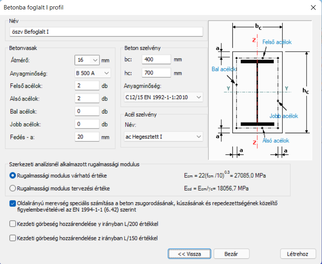Expand the Acél szelvény Név dropdown

(x=163, y=137)
